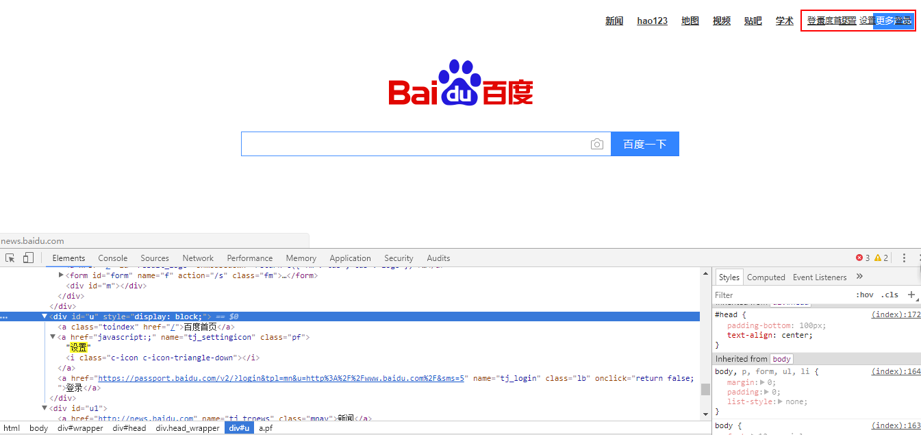Open the 视频 video link
Image resolution: width=921 pixels, height=435 pixels.
tap(722, 21)
